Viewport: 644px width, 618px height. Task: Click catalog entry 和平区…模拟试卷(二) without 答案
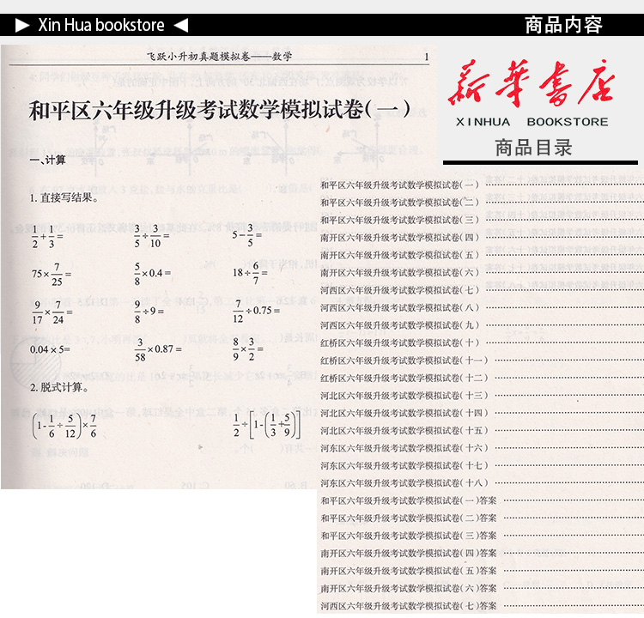[x=399, y=203]
